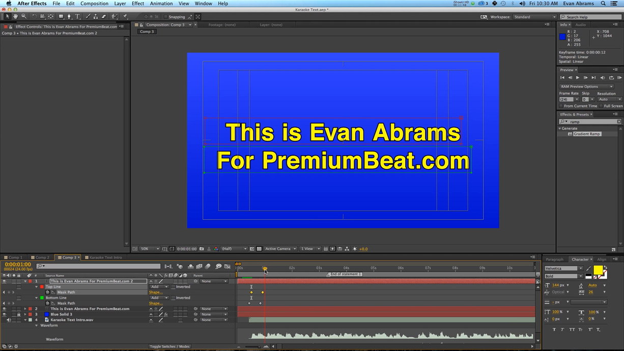
Task: Click Toggle Switches / Modes button
Action: (169, 346)
